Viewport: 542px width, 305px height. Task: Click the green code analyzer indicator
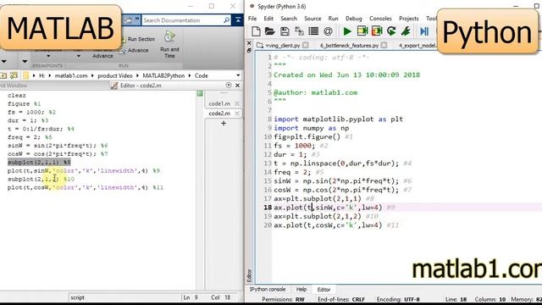click(200, 93)
